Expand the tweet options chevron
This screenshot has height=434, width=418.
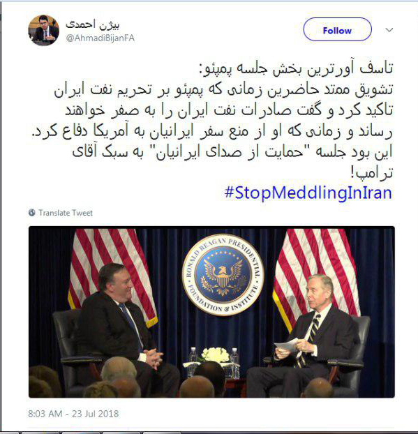389,30
